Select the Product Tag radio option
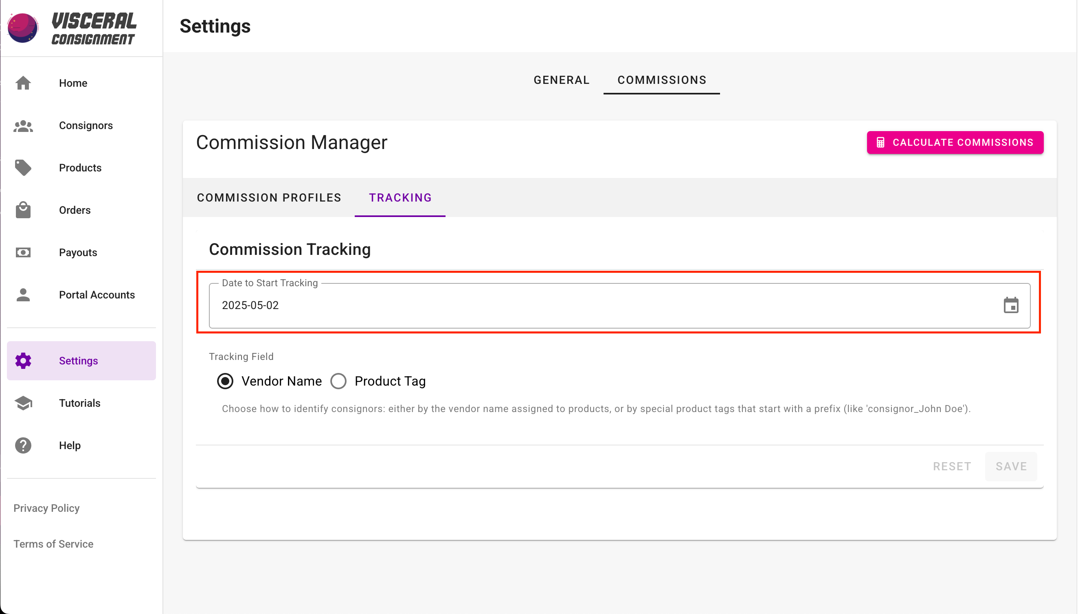 point(338,381)
